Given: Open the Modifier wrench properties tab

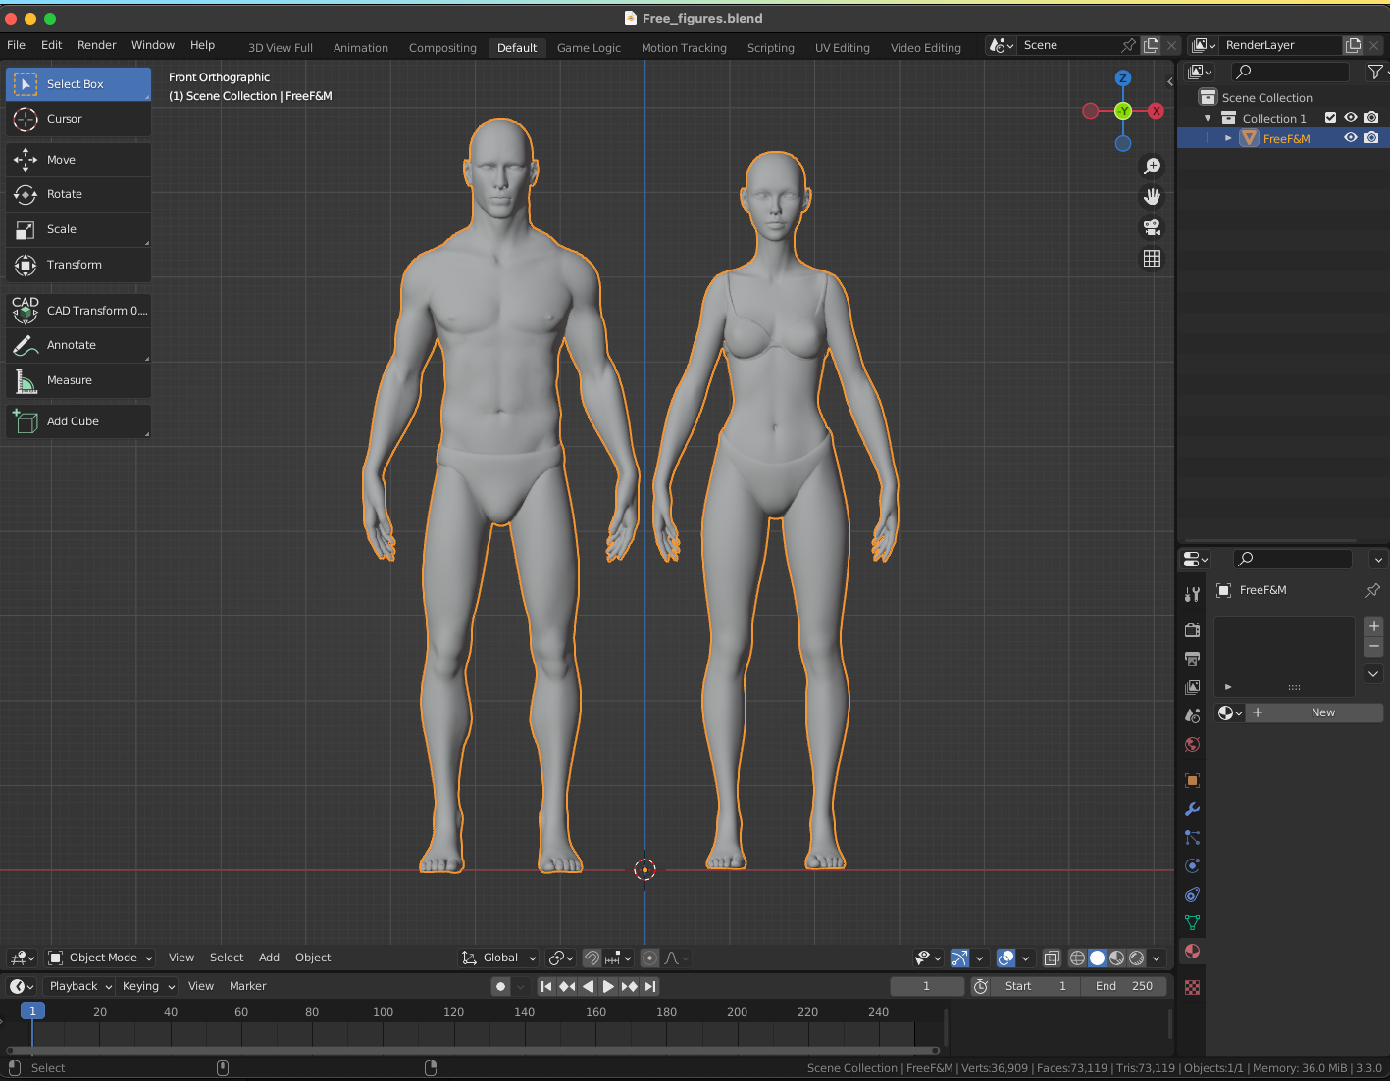Looking at the screenshot, I should click(x=1192, y=810).
